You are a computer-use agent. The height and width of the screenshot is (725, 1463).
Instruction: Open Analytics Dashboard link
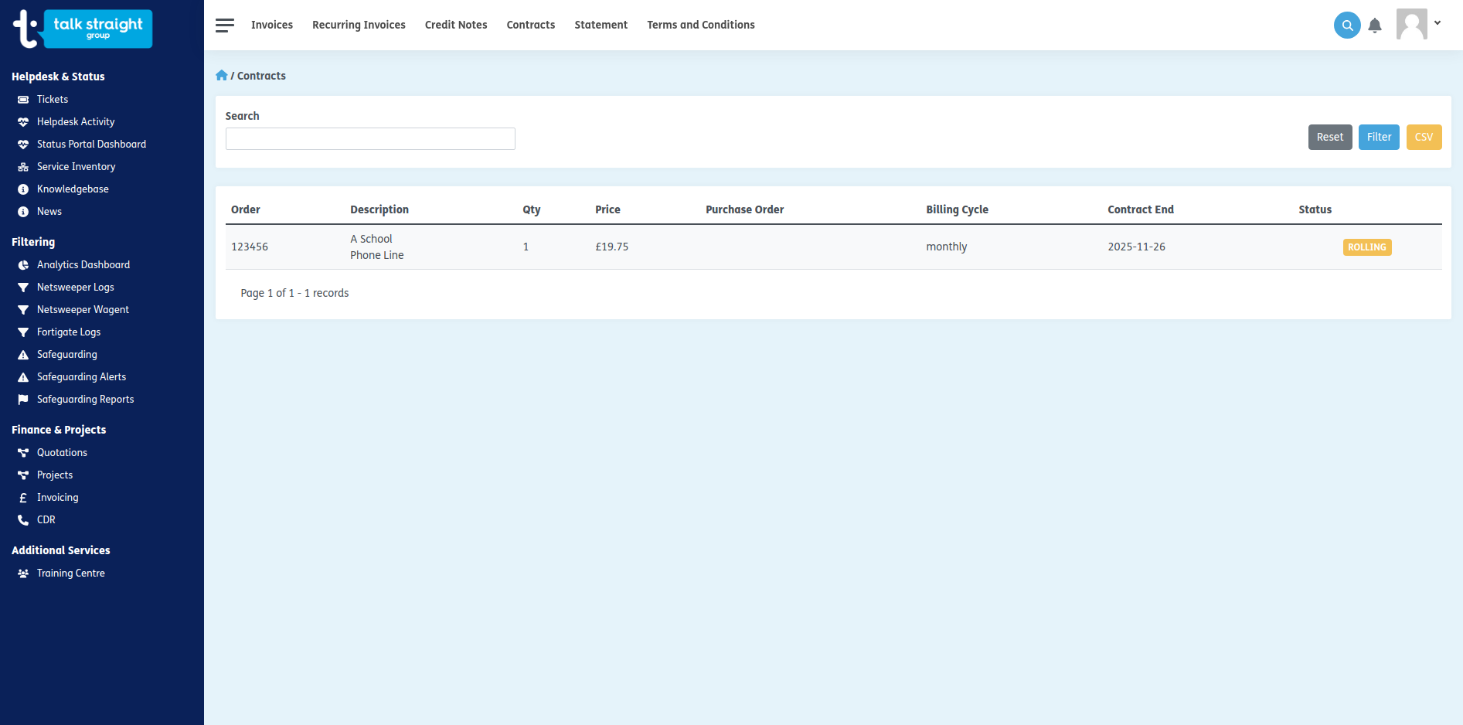pos(83,265)
